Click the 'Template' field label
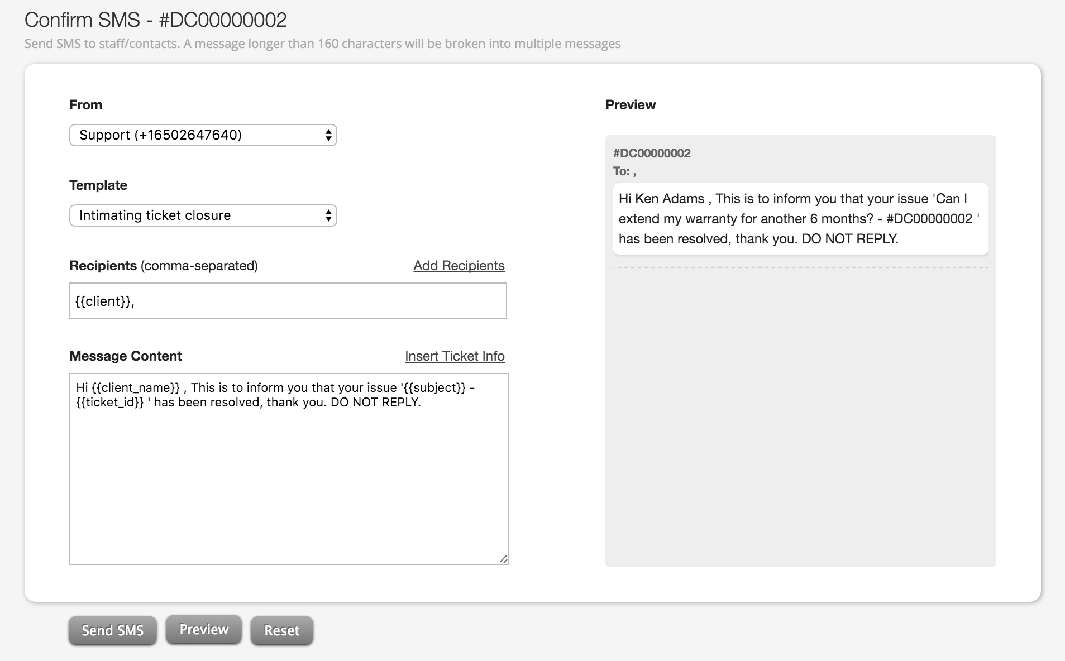This screenshot has width=1065, height=661. 98,185
